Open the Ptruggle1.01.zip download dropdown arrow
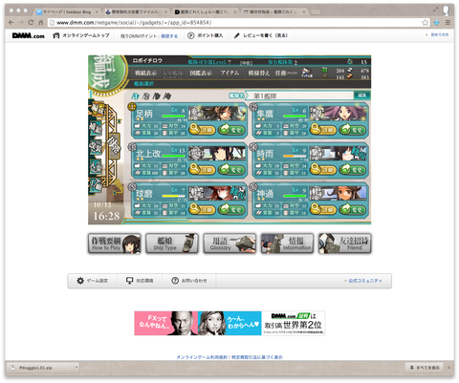Viewport: 459px width, 383px height. [x=76, y=368]
